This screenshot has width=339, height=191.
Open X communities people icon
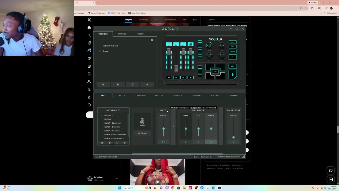pyautogui.click(x=89, y=82)
